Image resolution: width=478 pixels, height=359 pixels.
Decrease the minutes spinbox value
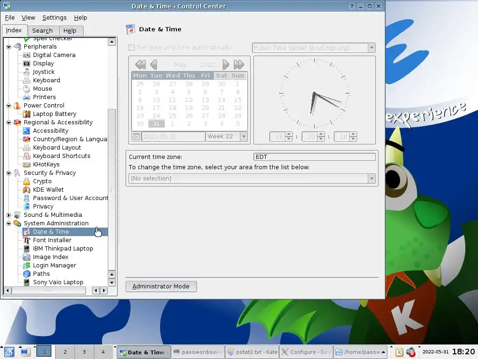[x=321, y=139]
